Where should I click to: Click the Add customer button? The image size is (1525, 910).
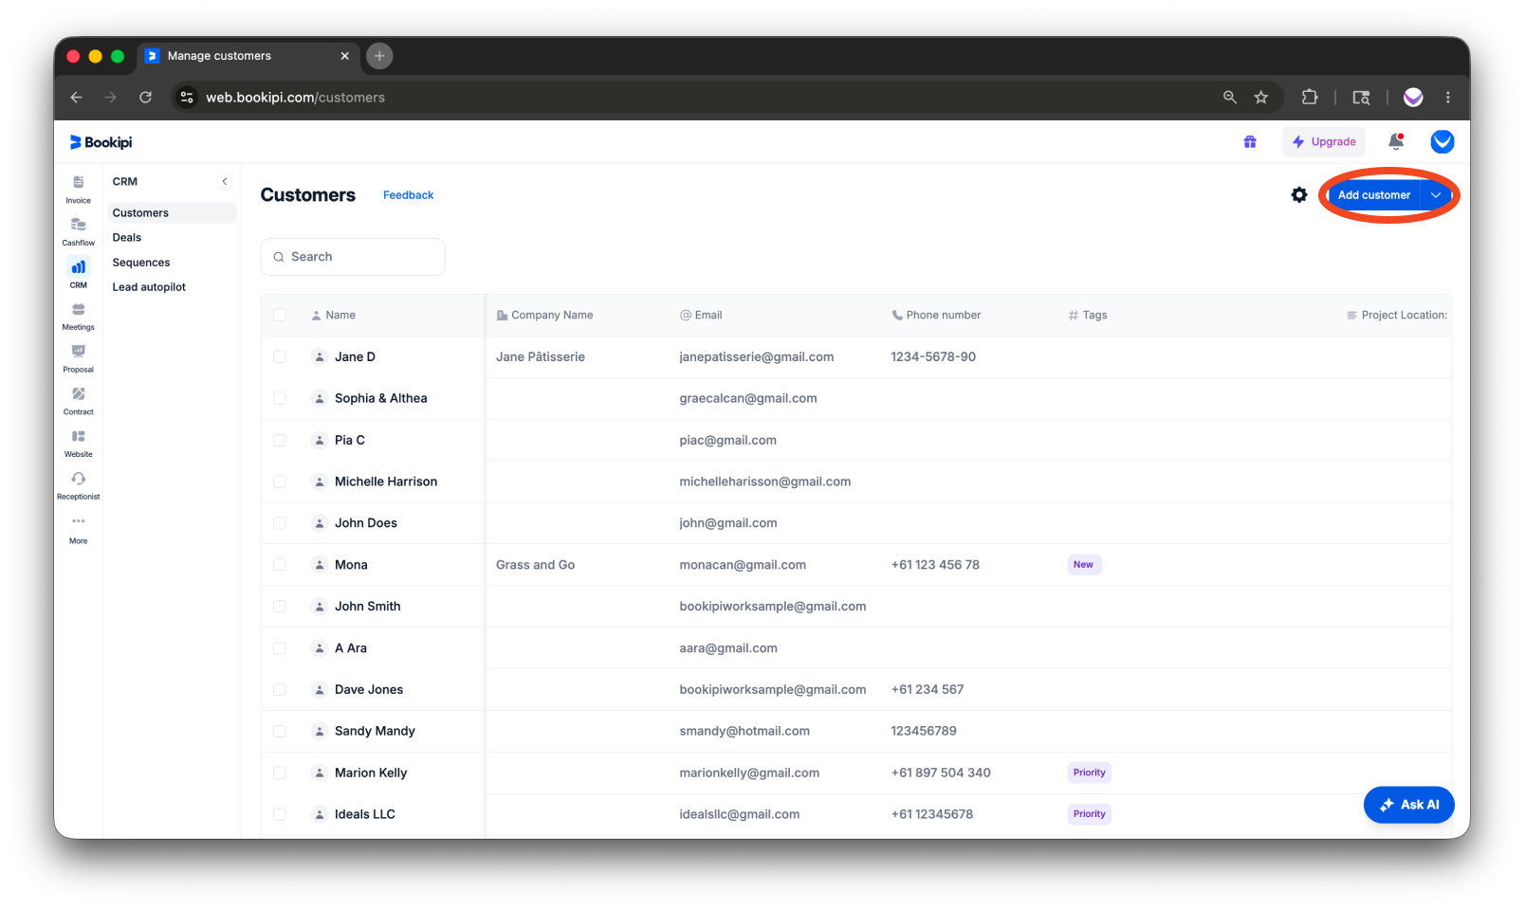(1373, 194)
